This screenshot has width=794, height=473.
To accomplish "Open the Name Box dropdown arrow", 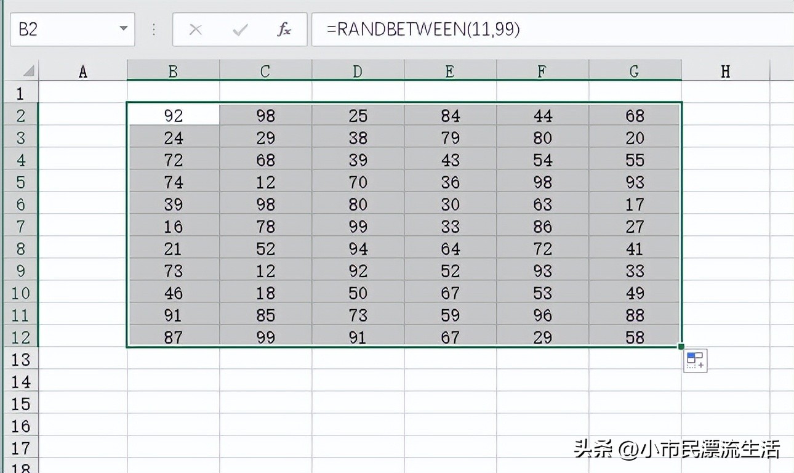I will click(122, 29).
